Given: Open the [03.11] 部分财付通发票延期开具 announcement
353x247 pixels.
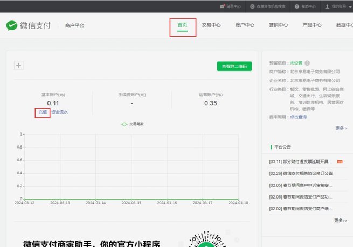Looking at the screenshot, I should [301, 161].
